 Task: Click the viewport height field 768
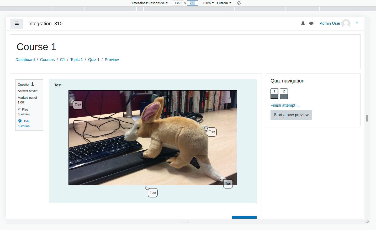pyautogui.click(x=193, y=3)
